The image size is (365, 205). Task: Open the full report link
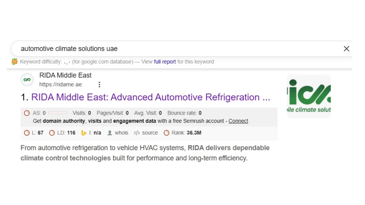tap(165, 62)
